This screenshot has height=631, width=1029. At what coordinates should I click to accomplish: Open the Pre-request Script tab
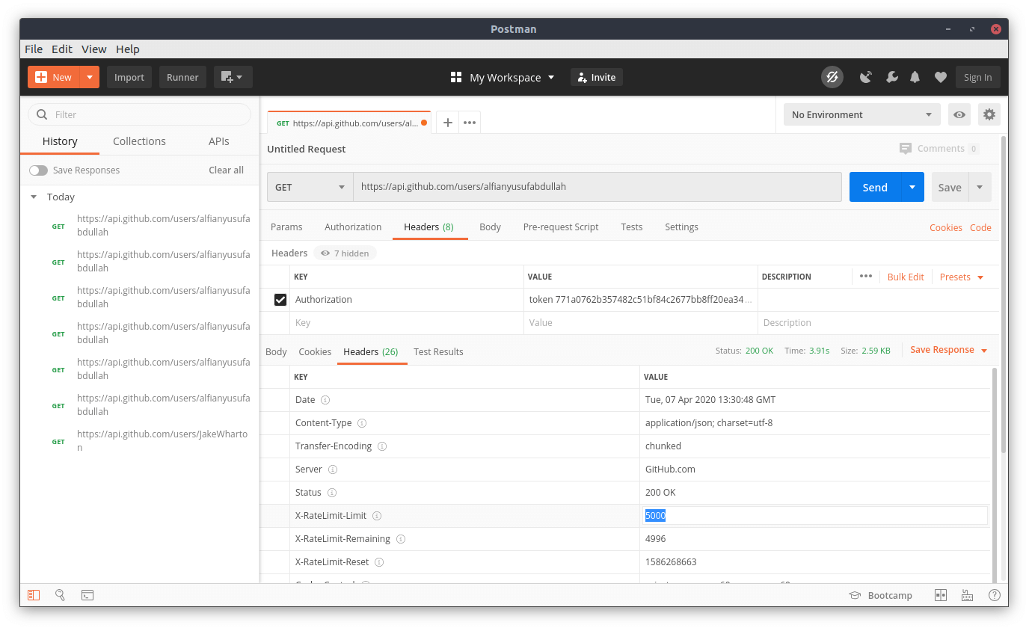(561, 227)
